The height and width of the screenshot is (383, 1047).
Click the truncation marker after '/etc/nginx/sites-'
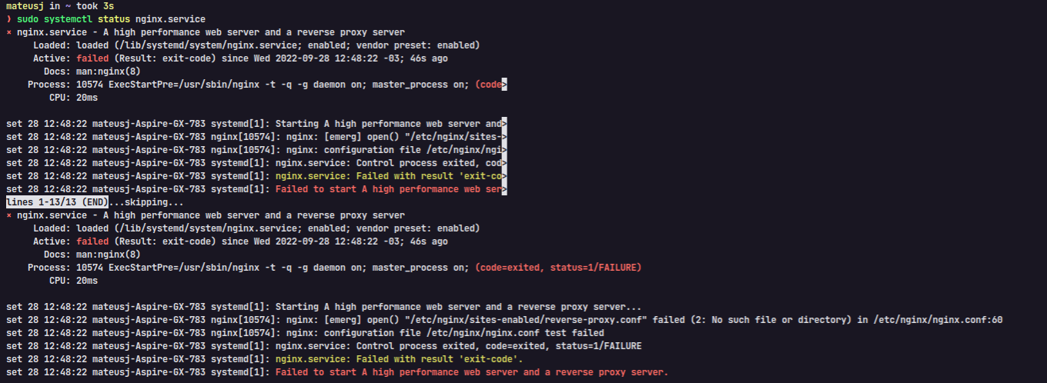[503, 137]
